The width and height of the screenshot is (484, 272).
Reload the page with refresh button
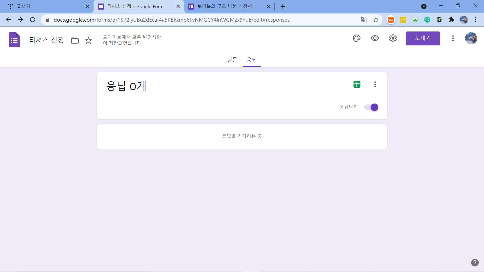pyautogui.click(x=33, y=20)
